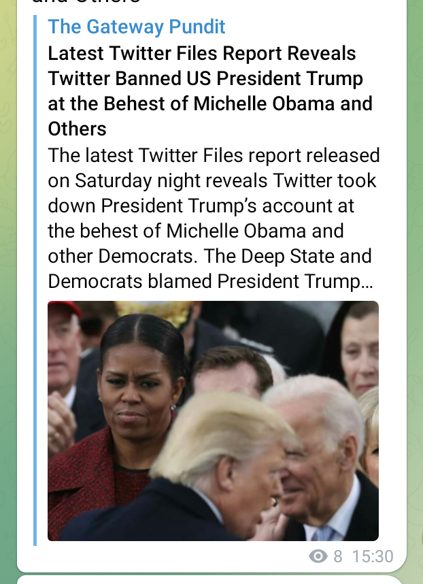The height and width of the screenshot is (584, 423).
Task: Click the red cap in the preview photo
Action: (65, 308)
